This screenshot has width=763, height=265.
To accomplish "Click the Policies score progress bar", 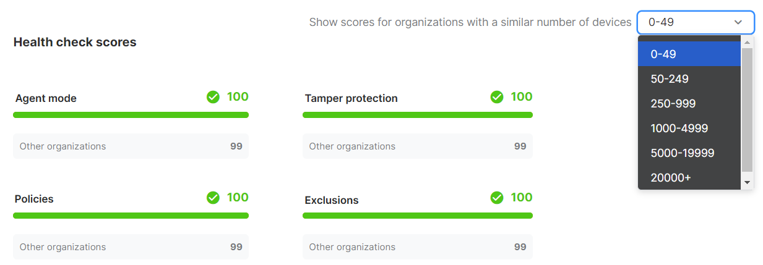I will [131, 216].
